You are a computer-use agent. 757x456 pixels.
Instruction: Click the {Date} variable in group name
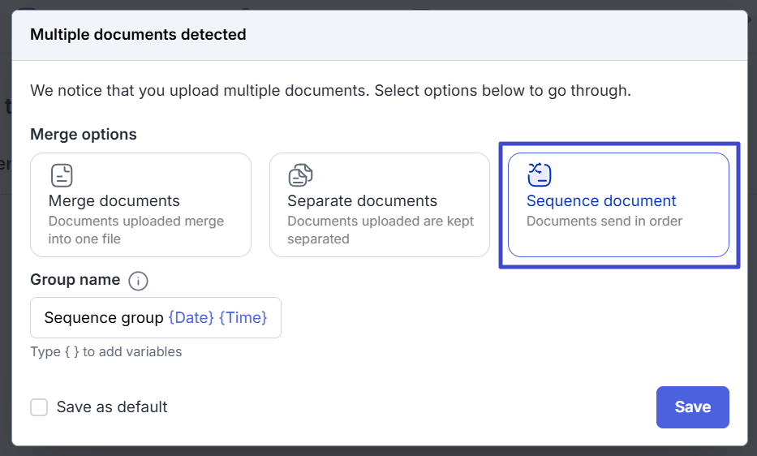(x=191, y=317)
